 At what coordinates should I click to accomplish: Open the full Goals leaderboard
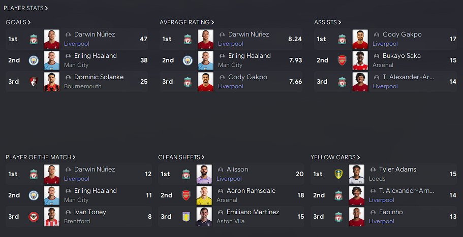[18, 22]
